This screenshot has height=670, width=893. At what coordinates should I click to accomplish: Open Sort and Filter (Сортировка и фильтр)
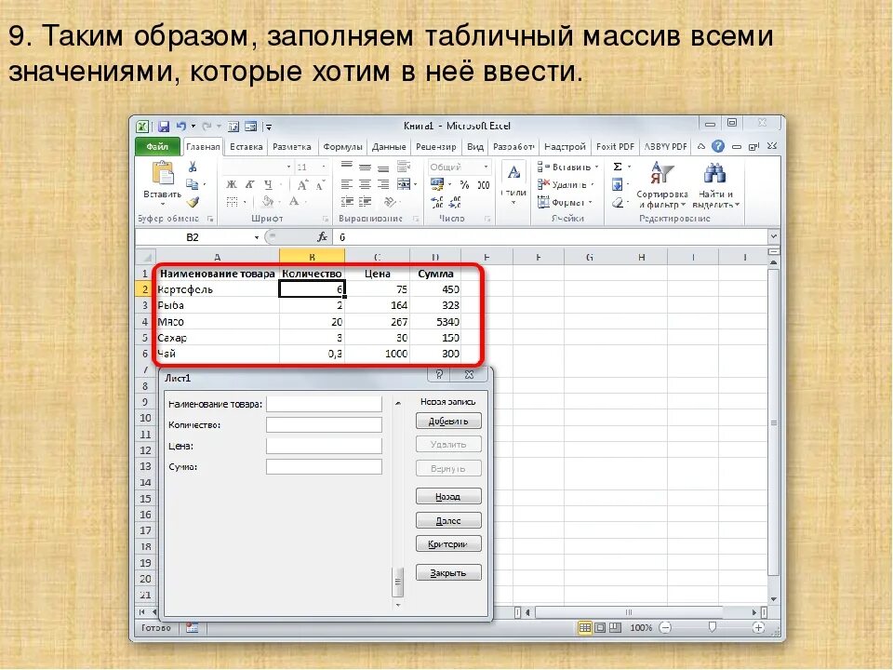[x=662, y=184]
